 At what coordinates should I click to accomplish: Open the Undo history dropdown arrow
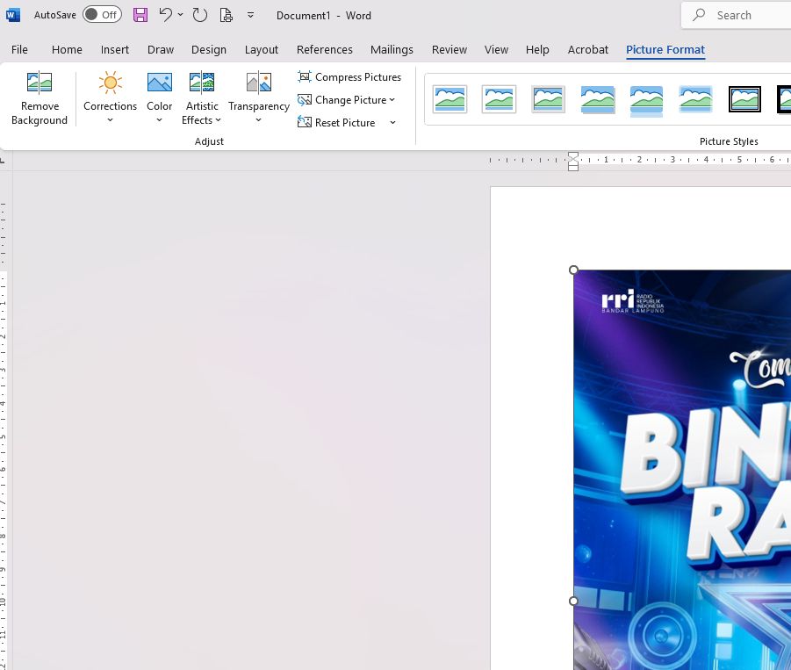tap(181, 15)
